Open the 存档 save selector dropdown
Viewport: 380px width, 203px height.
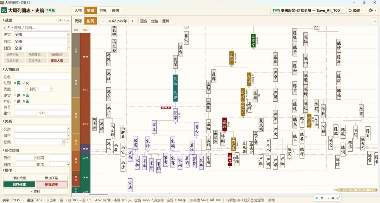pos(308,11)
